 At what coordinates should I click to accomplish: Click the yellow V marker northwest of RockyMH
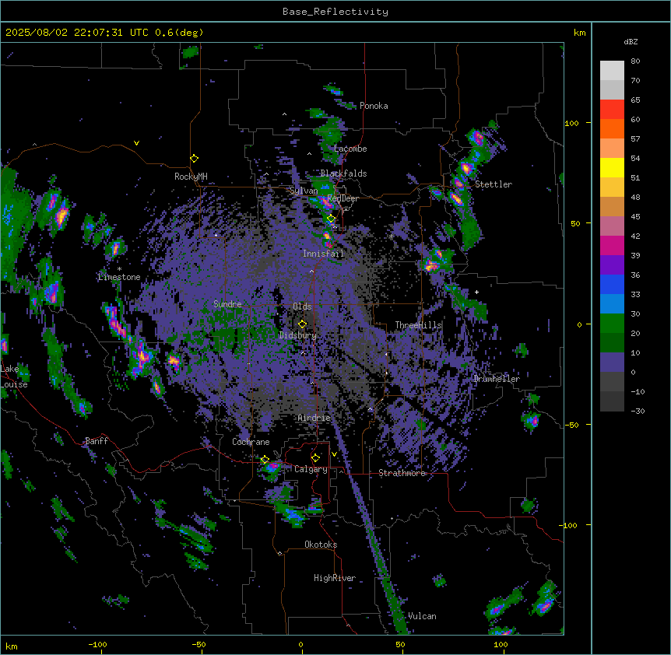click(x=136, y=143)
